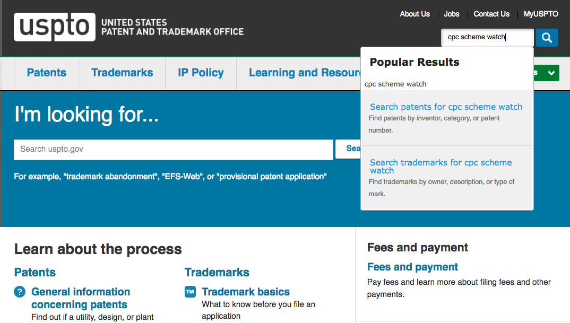The width and height of the screenshot is (570, 323).
Task: Open General information concerning patents link
Action: click(x=80, y=298)
